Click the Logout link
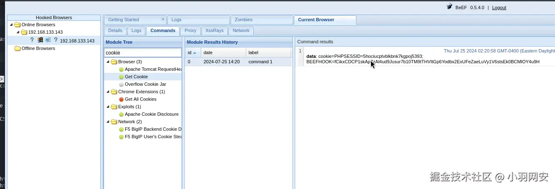Image resolution: width=555 pixels, height=189 pixels. point(499,7)
